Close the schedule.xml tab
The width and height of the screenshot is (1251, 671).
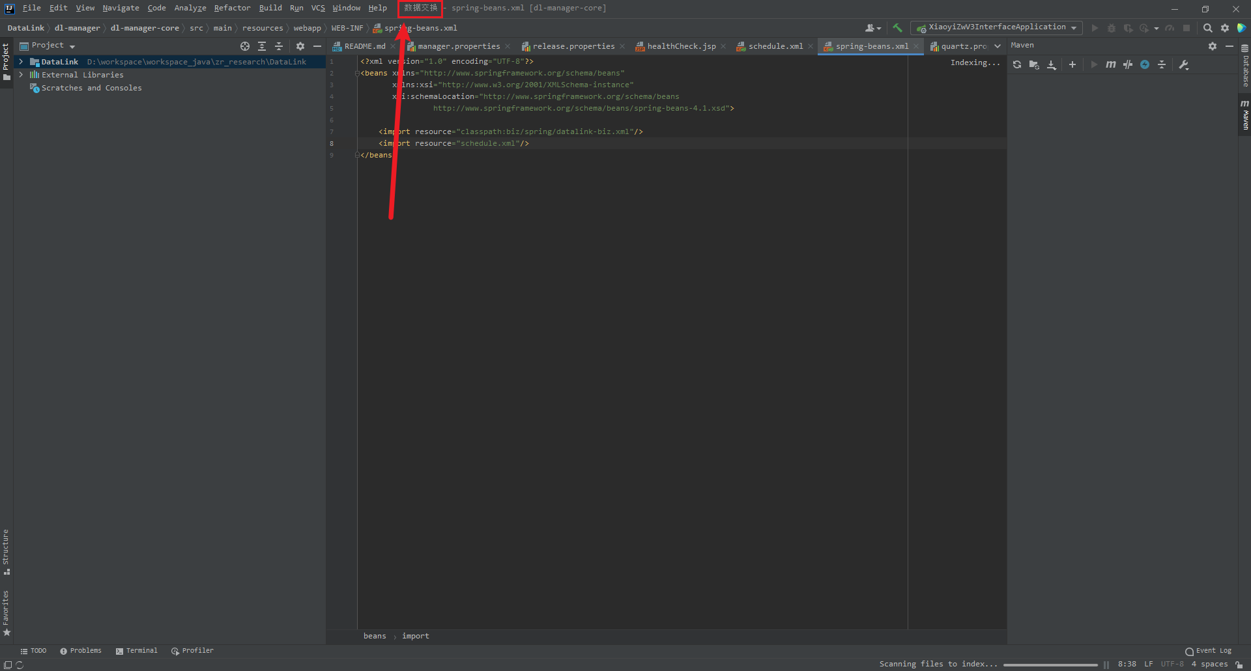pos(811,46)
